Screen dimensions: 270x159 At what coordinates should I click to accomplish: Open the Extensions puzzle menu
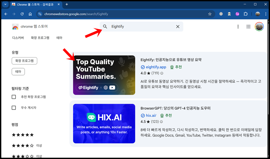click(x=246, y=14)
